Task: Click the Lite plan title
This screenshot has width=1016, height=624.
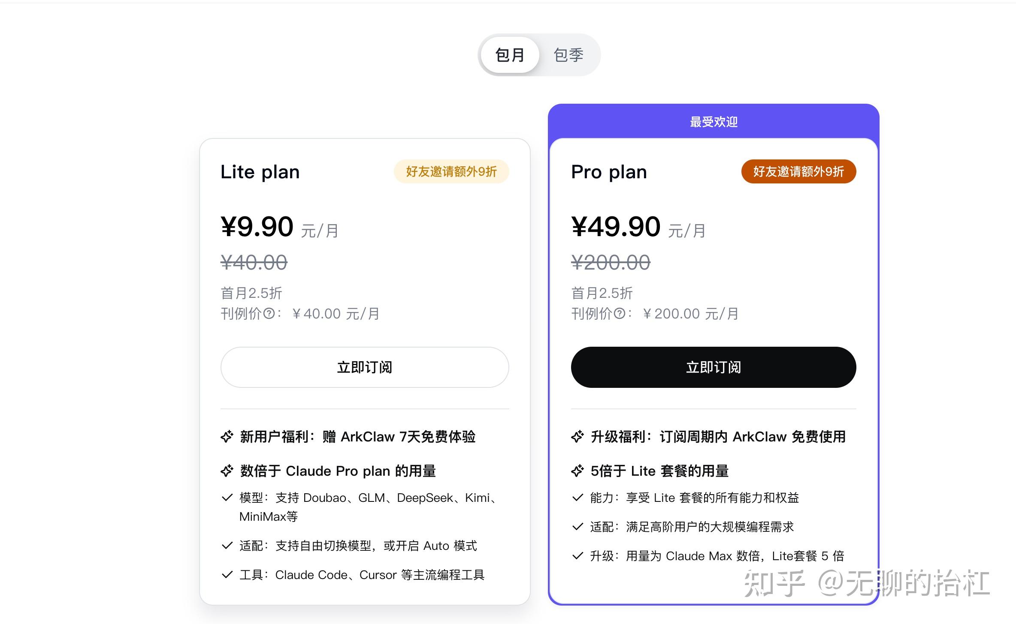Action: point(260,172)
